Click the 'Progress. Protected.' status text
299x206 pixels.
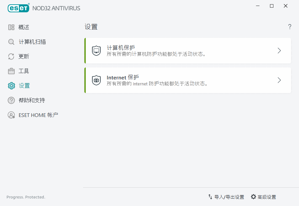(x=26, y=197)
